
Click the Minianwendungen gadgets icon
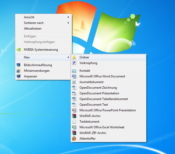(x=19, y=71)
